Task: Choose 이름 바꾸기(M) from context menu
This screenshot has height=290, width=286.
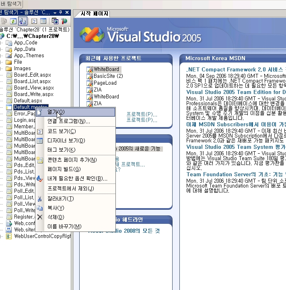Action: [x=76, y=226]
